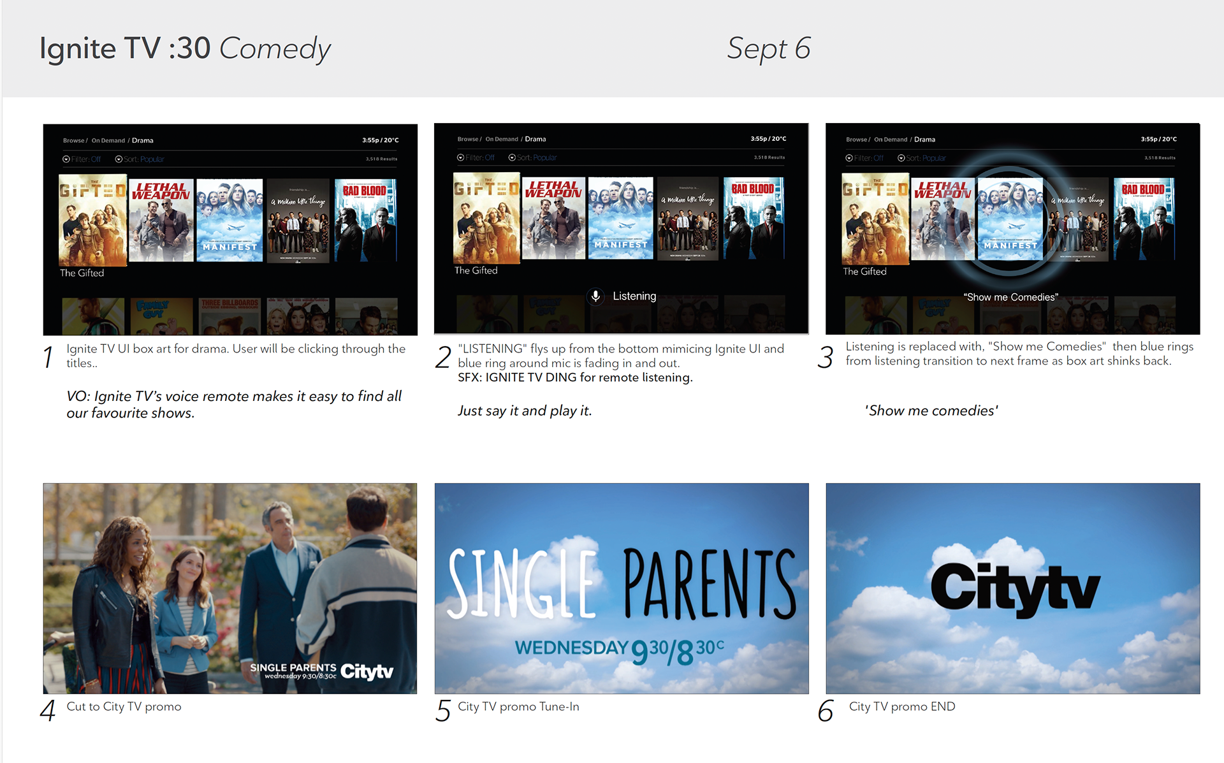Open the Sort: Popular option in frame 3

coord(922,158)
